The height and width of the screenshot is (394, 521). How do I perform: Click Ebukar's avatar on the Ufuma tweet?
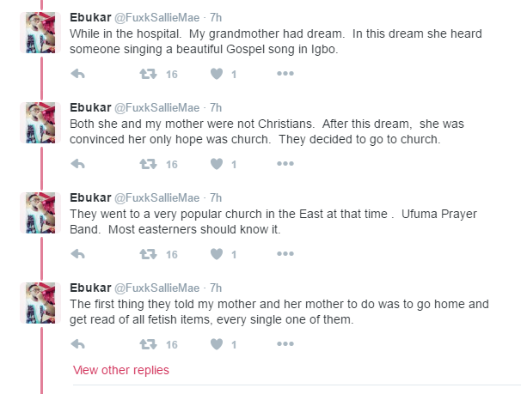click(x=40, y=213)
